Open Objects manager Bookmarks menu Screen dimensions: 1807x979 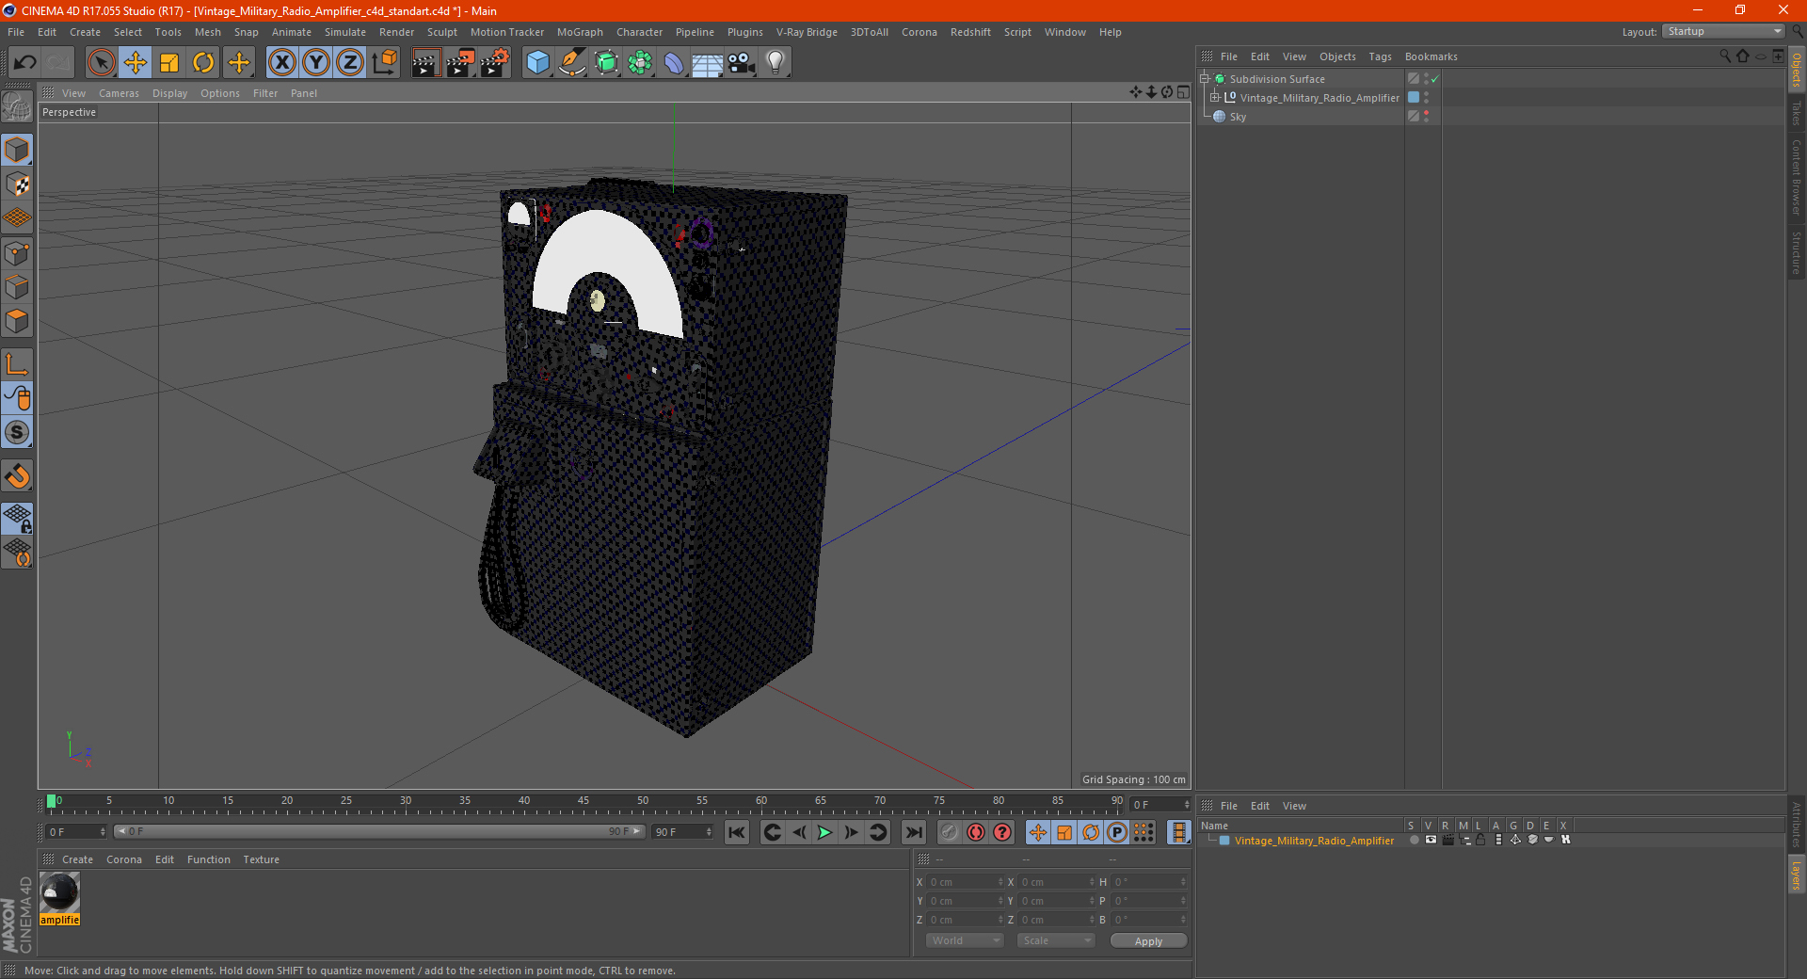point(1431,56)
